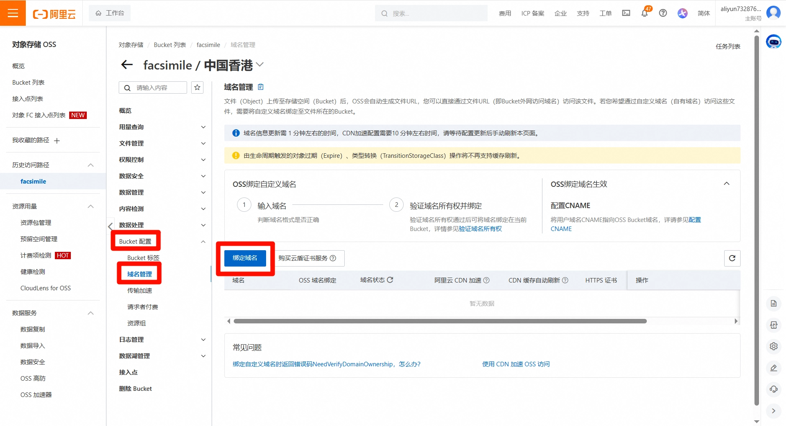786x426 pixels.
Task: Open the 工作台 workbench button
Action: click(110, 13)
